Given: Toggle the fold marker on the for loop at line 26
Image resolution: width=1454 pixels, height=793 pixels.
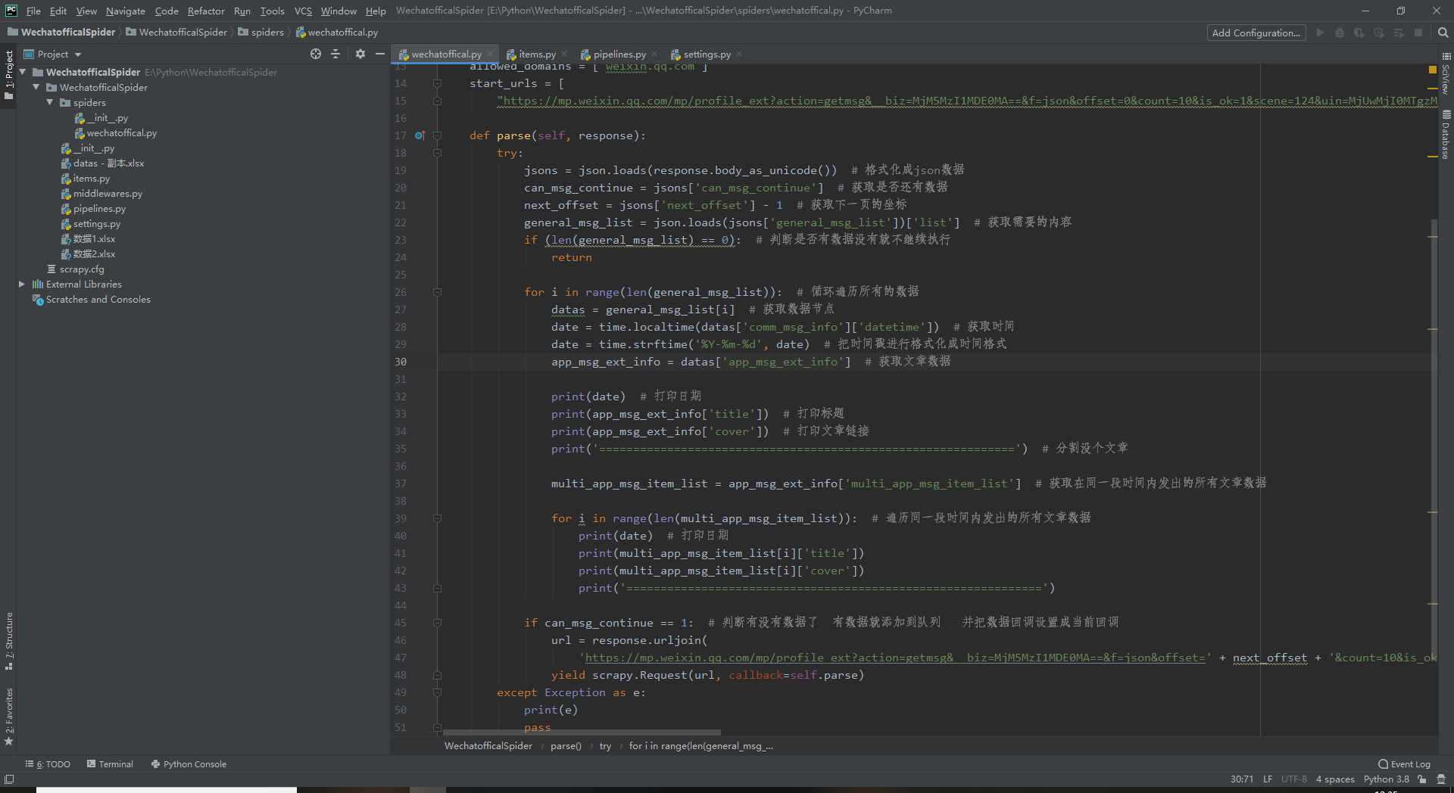Looking at the screenshot, I should click(437, 292).
